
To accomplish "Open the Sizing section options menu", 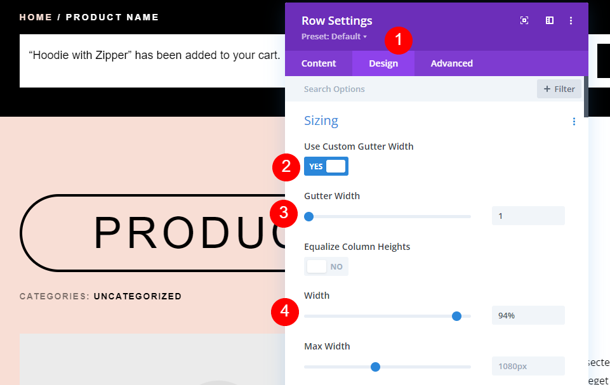I will pyautogui.click(x=574, y=122).
